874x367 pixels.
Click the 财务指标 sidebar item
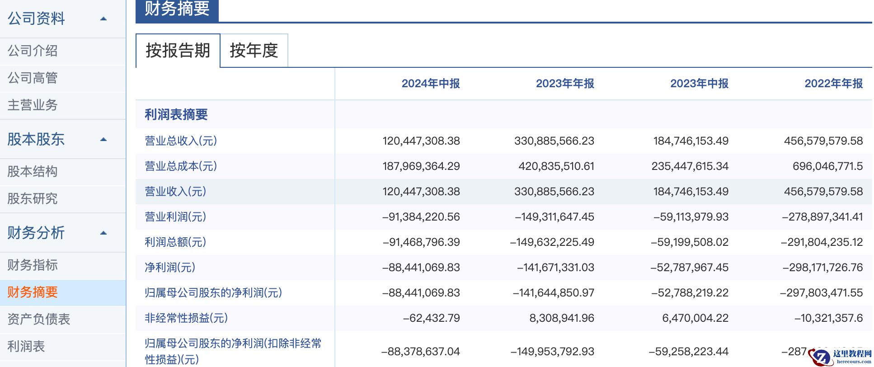pos(33,265)
